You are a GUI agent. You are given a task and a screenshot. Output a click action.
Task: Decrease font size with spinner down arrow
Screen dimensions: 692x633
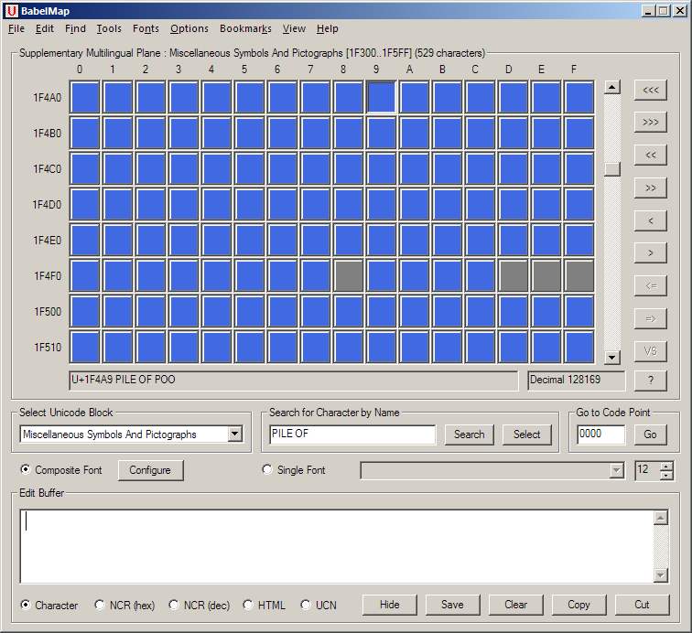[666, 475]
